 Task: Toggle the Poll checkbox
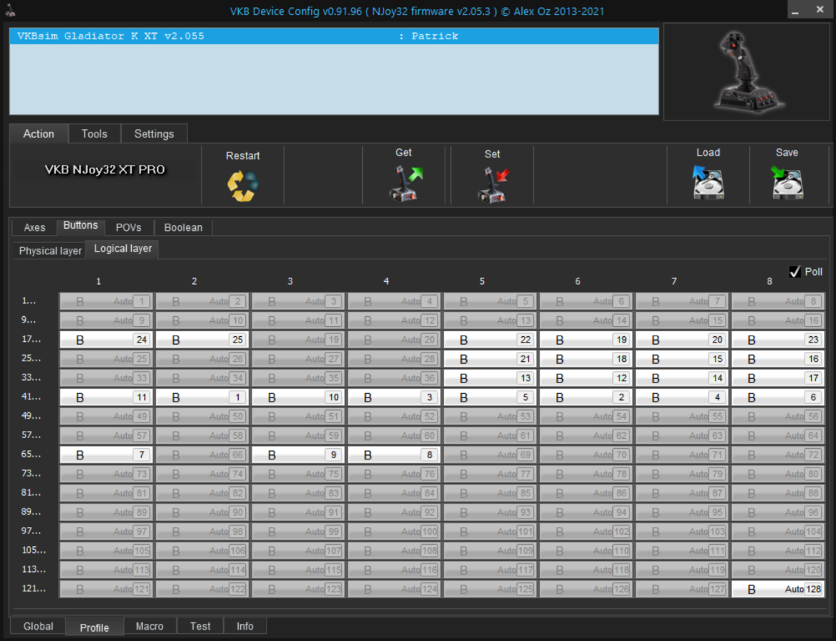[x=795, y=272]
